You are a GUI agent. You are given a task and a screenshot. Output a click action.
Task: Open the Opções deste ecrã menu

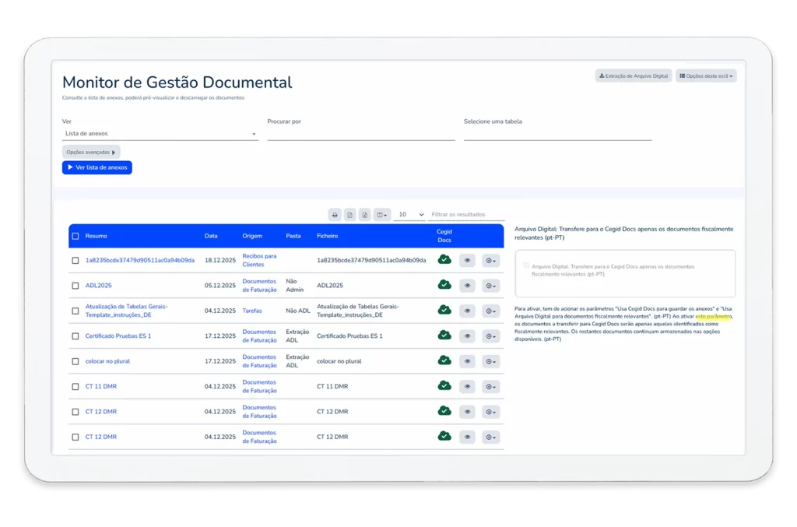coord(706,76)
